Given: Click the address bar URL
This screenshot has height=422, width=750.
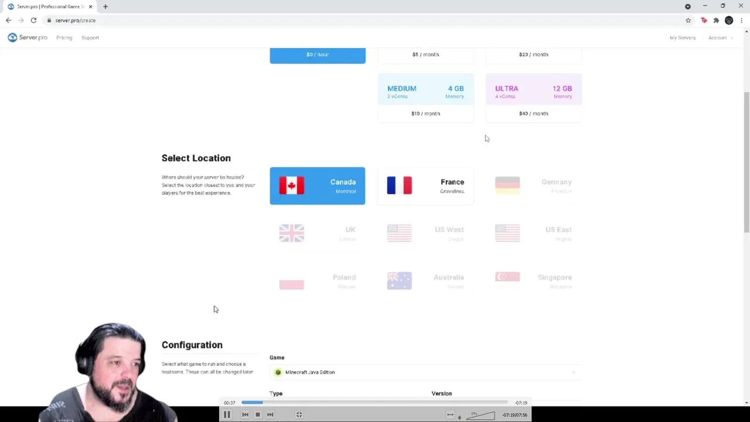Looking at the screenshot, I should 76,21.
